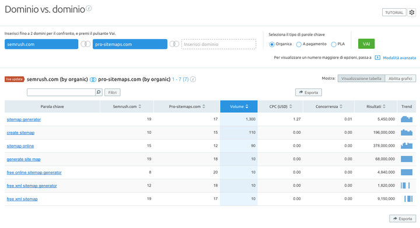Click the trend chart for sitemap online
This screenshot has height=228, width=420.
tap(407, 146)
